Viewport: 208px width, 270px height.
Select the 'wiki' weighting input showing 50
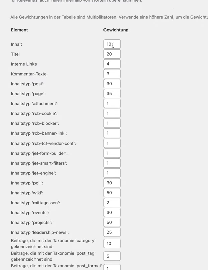(112, 192)
